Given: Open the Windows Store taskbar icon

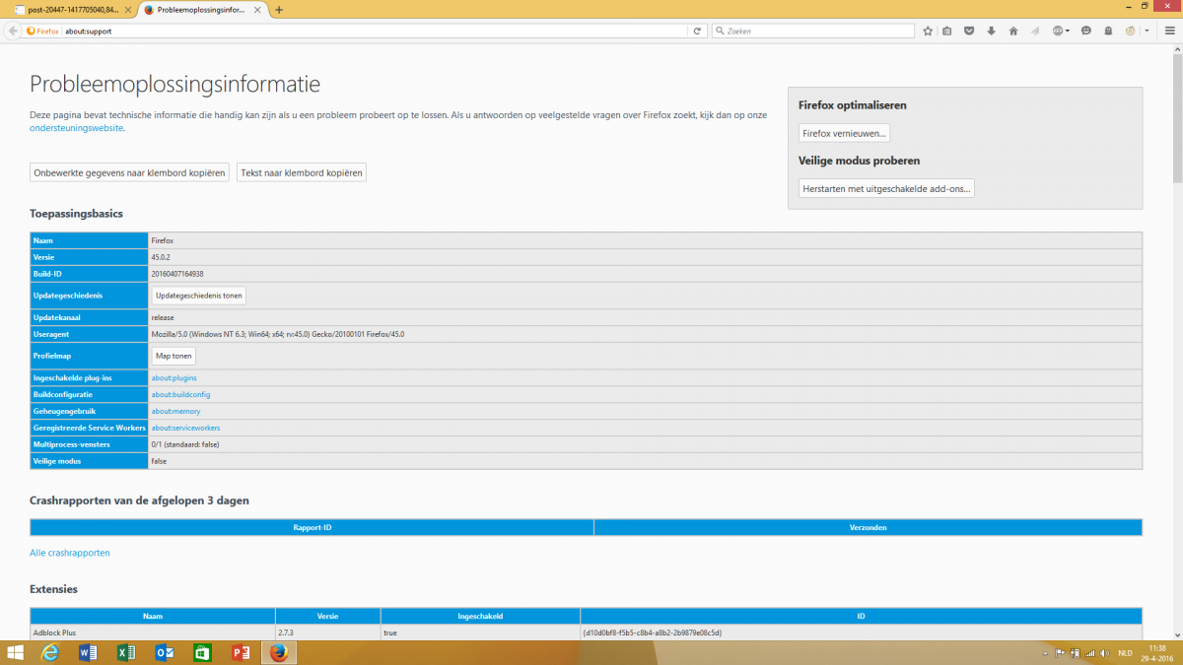Looking at the screenshot, I should pos(203,652).
